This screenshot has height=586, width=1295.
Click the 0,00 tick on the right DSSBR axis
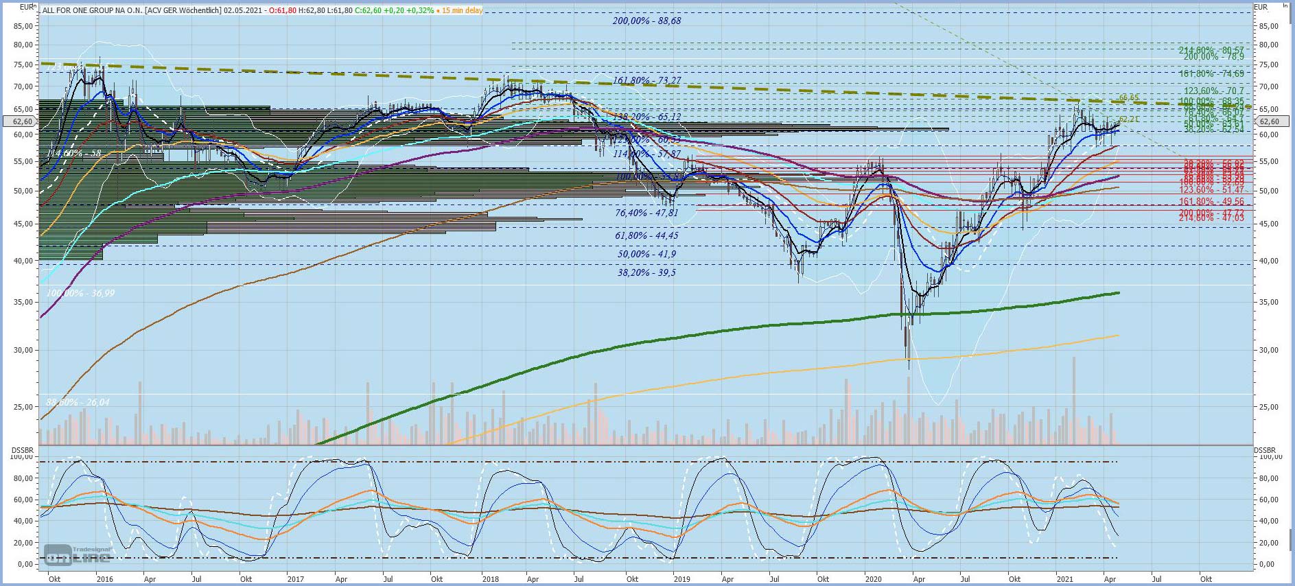point(1268,564)
